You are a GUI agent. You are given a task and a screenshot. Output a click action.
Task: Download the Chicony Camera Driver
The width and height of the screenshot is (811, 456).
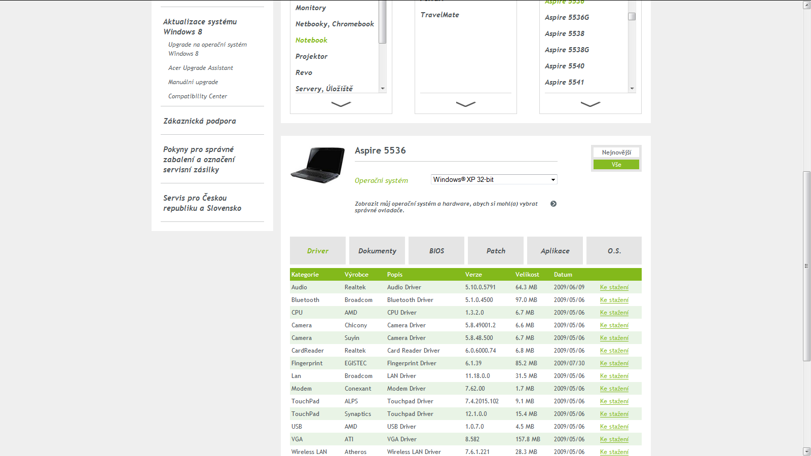614,325
